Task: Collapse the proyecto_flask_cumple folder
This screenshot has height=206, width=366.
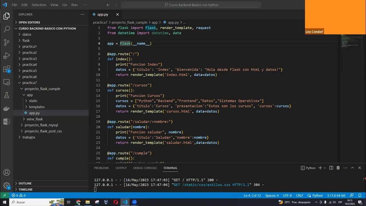Action: 42,89
